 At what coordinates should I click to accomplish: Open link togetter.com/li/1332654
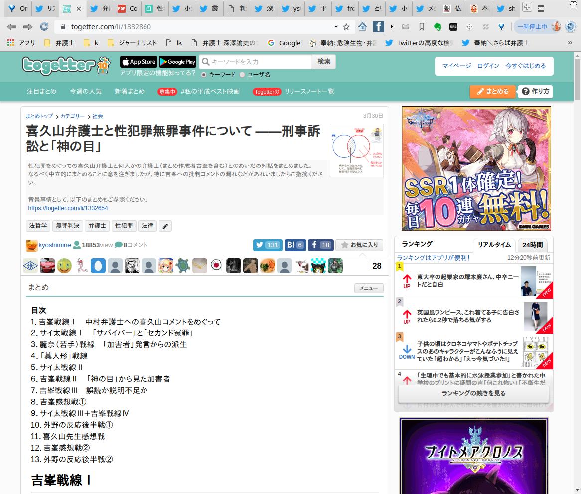click(x=68, y=208)
